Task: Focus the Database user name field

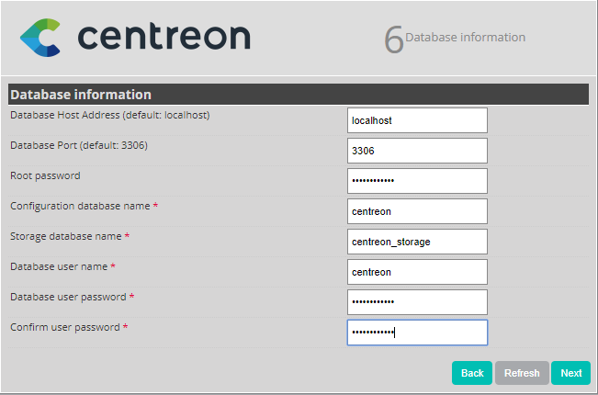Action: (417, 272)
